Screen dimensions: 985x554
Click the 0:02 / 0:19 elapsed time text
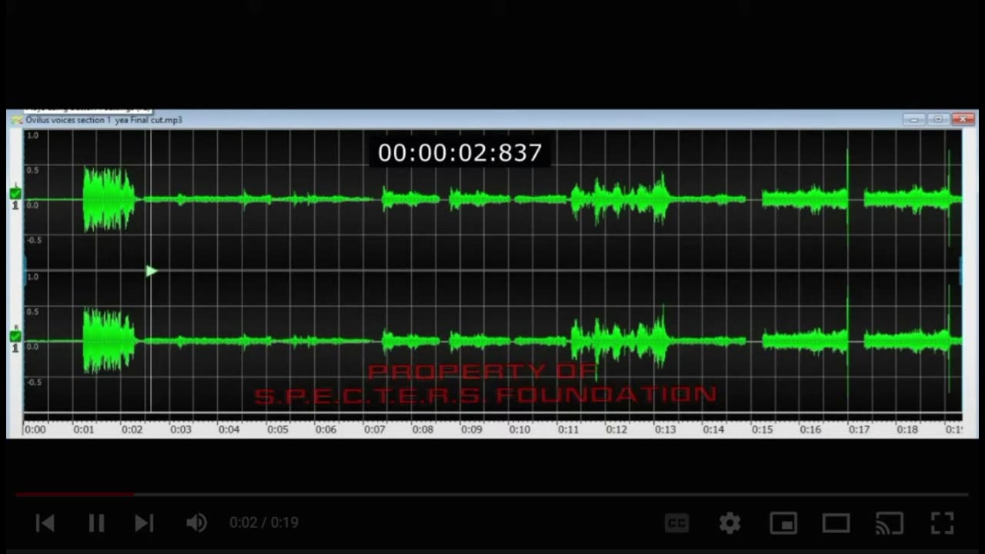[263, 522]
